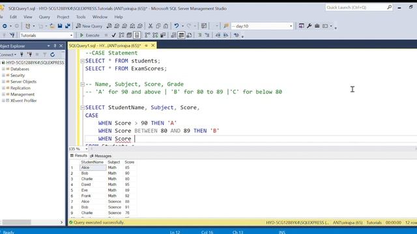This screenshot has height=234, width=417.
Task: Expand the Server Objects node
Action: coord(3,82)
